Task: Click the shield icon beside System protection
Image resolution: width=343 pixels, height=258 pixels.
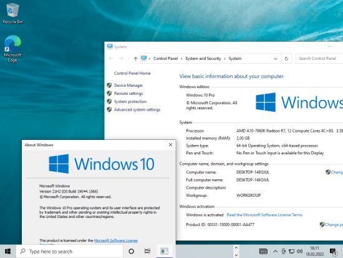Action: 109,101
